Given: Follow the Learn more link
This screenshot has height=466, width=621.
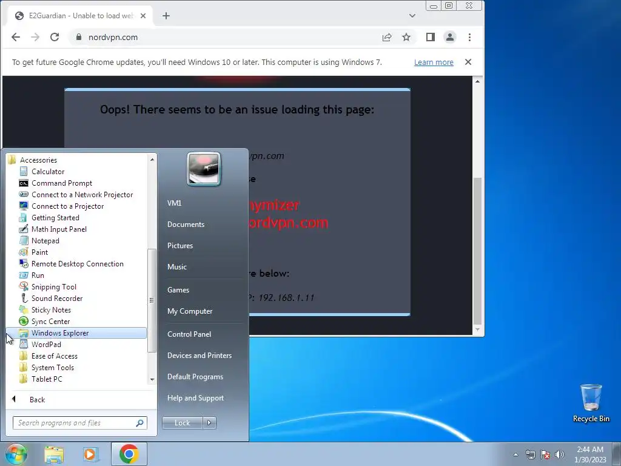Looking at the screenshot, I should coord(434,62).
